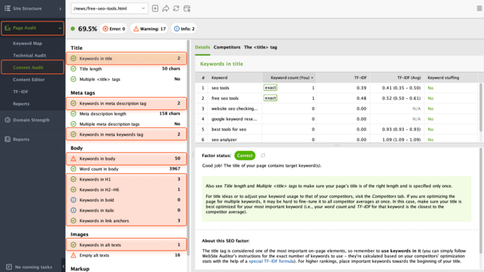Click the refresh/rebuild icon in toolbar

point(176,8)
